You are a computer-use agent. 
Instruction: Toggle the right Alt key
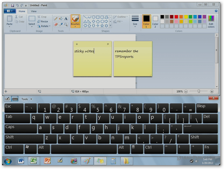(x=124, y=149)
